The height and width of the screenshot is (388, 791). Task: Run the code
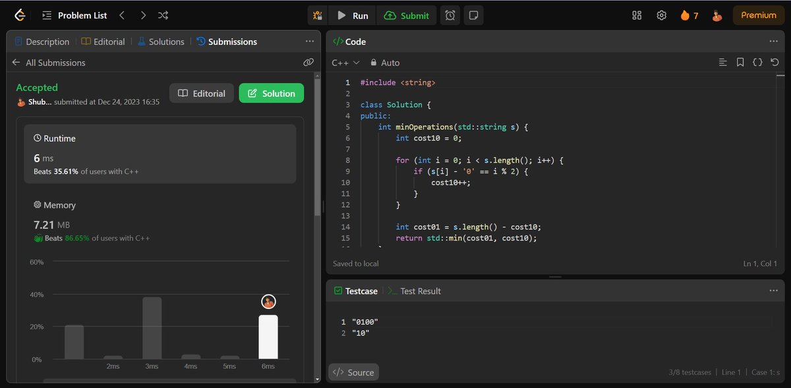point(353,15)
